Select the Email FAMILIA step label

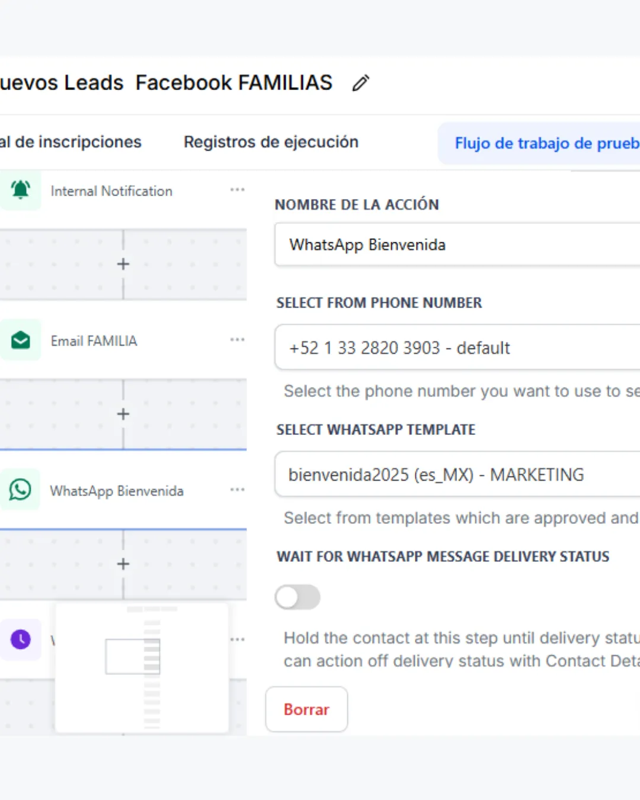coord(94,341)
